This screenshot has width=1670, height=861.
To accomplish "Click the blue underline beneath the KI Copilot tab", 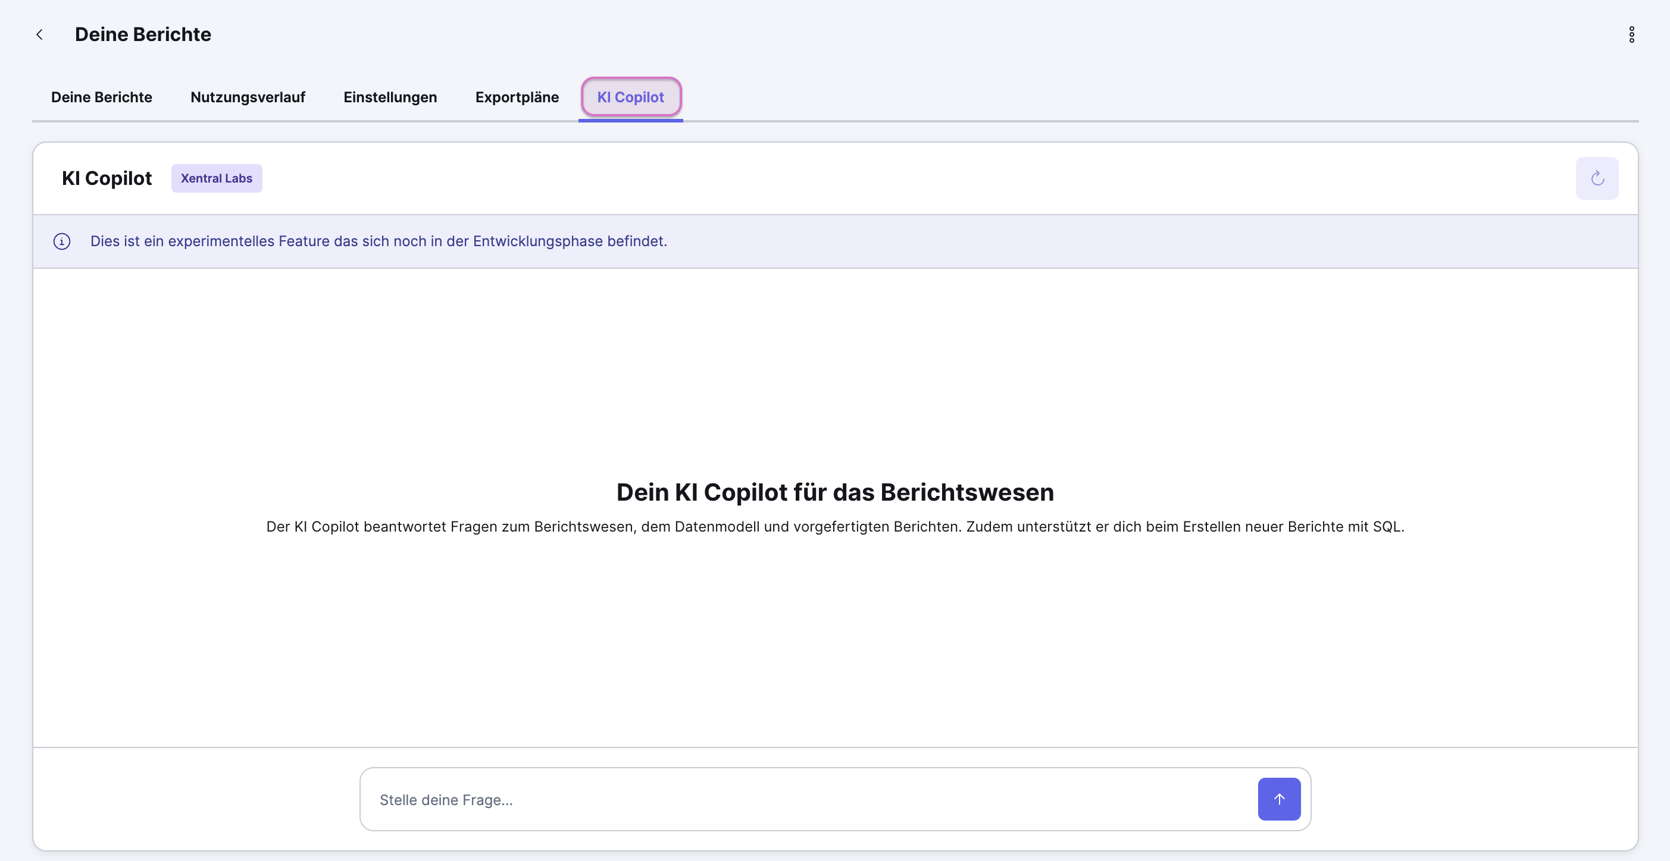I will (630, 121).
